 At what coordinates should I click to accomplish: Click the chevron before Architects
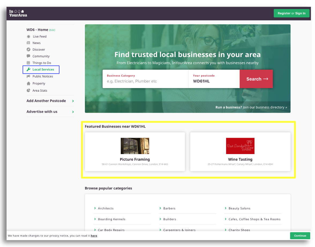95,208
